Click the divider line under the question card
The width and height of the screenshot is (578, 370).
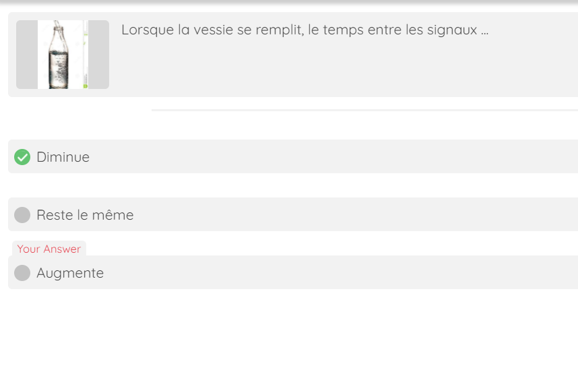click(364, 109)
